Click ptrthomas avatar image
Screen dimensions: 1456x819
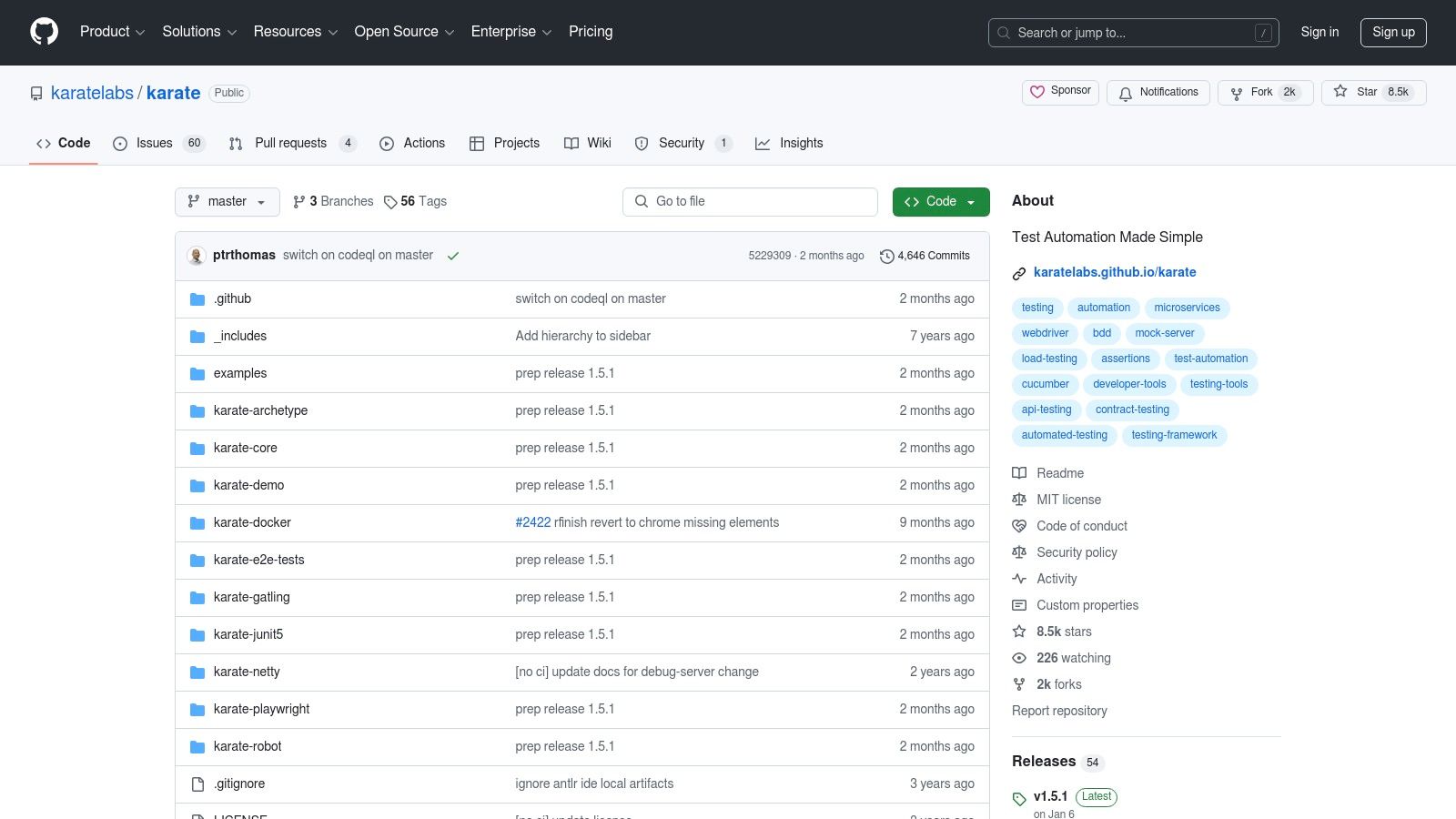pyautogui.click(x=196, y=256)
